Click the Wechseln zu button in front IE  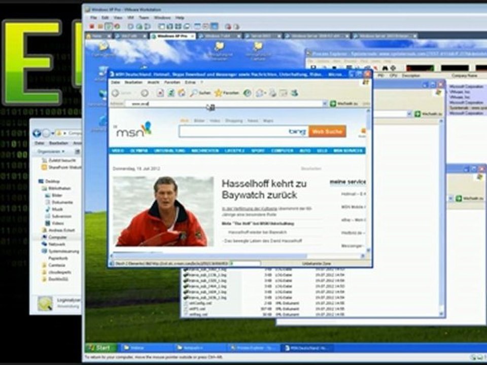point(344,103)
